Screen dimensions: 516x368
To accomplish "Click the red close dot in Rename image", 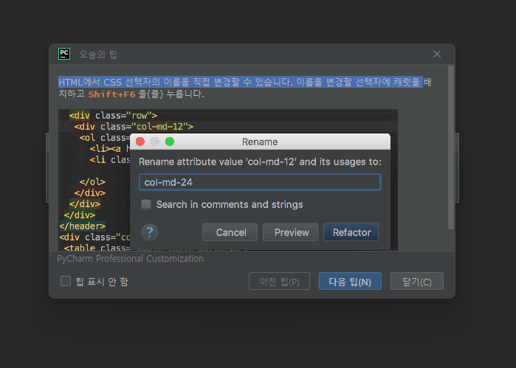I will pyautogui.click(x=140, y=142).
